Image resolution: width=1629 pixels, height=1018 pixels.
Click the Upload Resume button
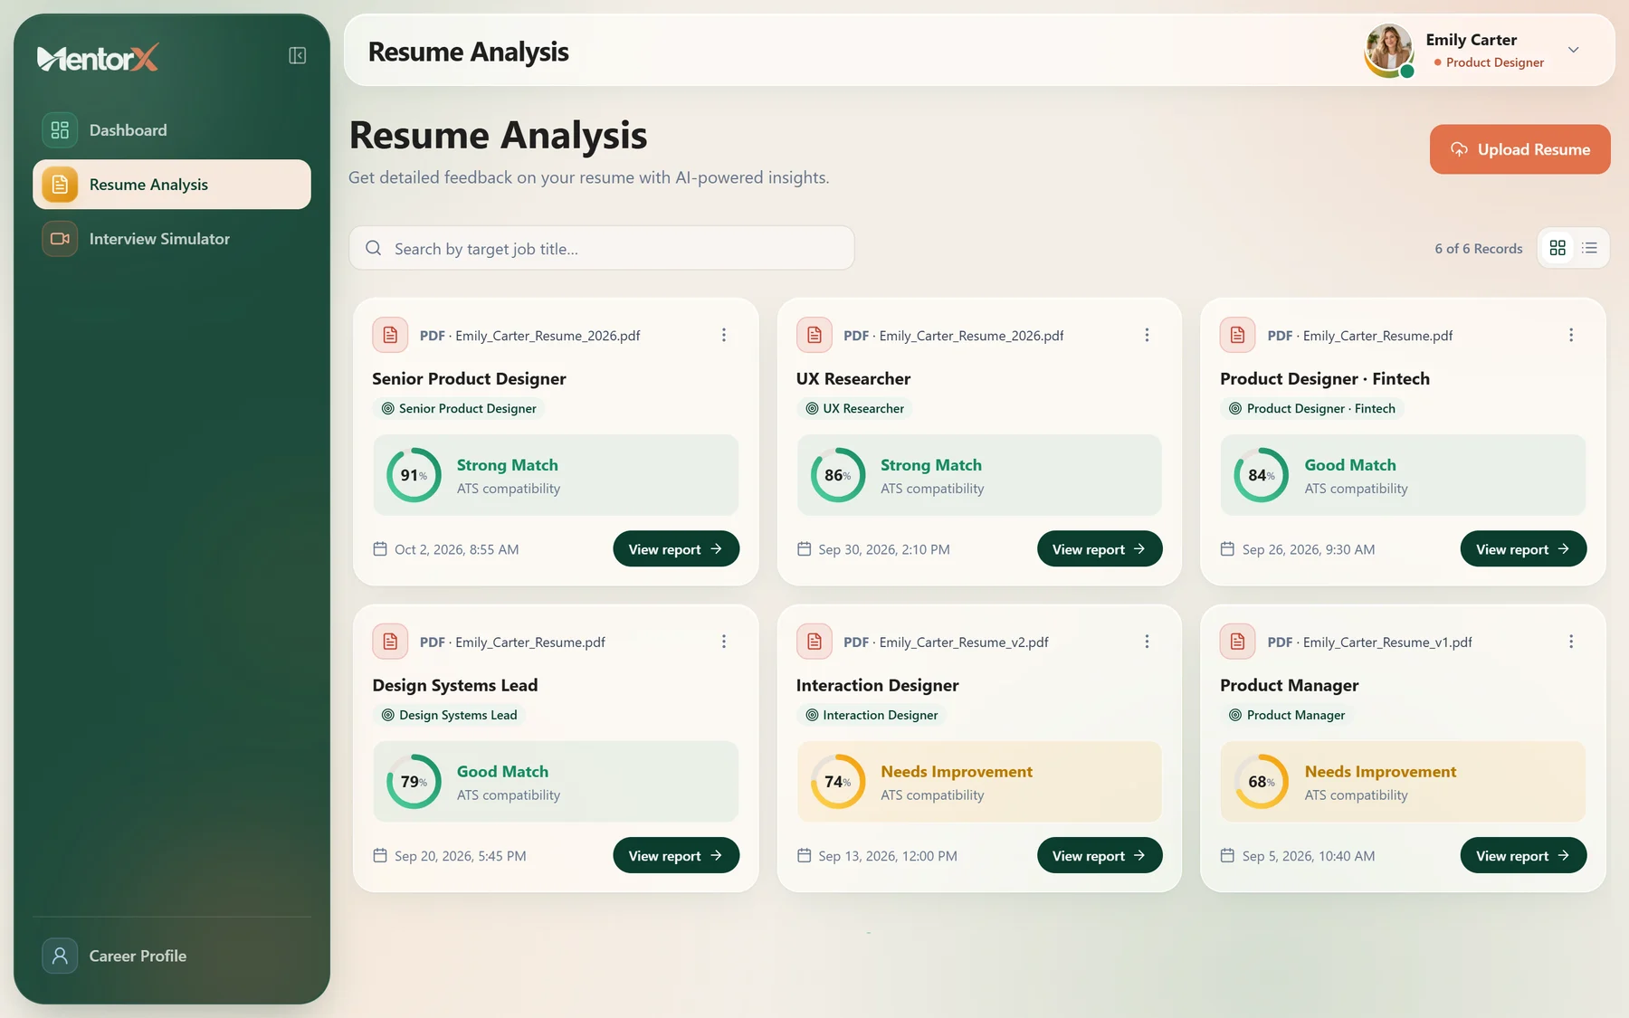(x=1519, y=149)
